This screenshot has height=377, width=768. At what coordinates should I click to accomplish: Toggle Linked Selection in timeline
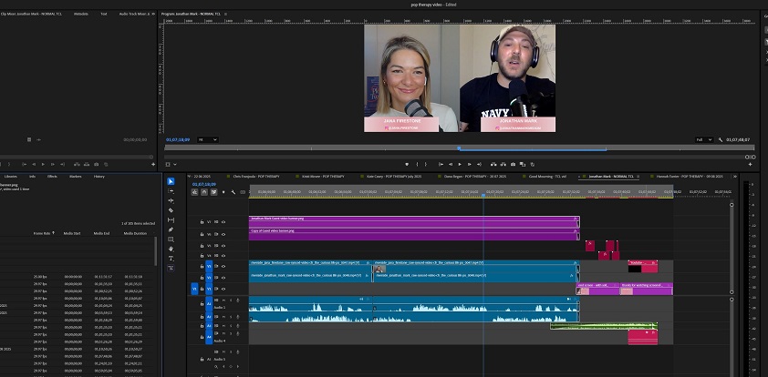pyautogui.click(x=214, y=192)
